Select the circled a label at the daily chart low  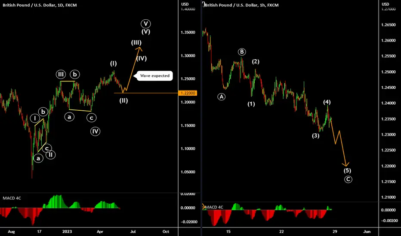point(38,158)
